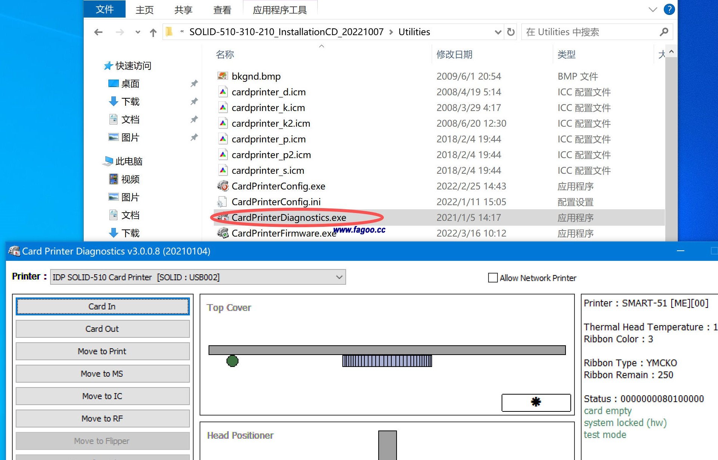Click the bkgnd.bmp image file icon
The width and height of the screenshot is (718, 460).
tap(223, 76)
